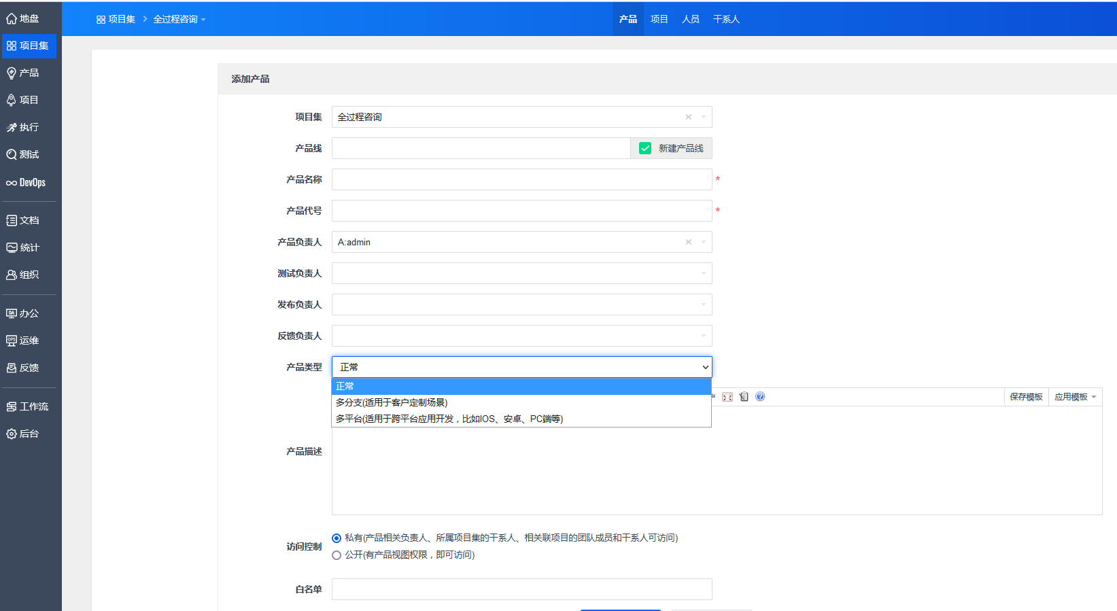Screen dimensions: 1117x611
Task: Open the 应用模板 dropdown
Action: (x=1075, y=397)
